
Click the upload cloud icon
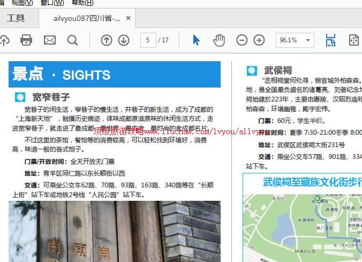(x=4, y=40)
